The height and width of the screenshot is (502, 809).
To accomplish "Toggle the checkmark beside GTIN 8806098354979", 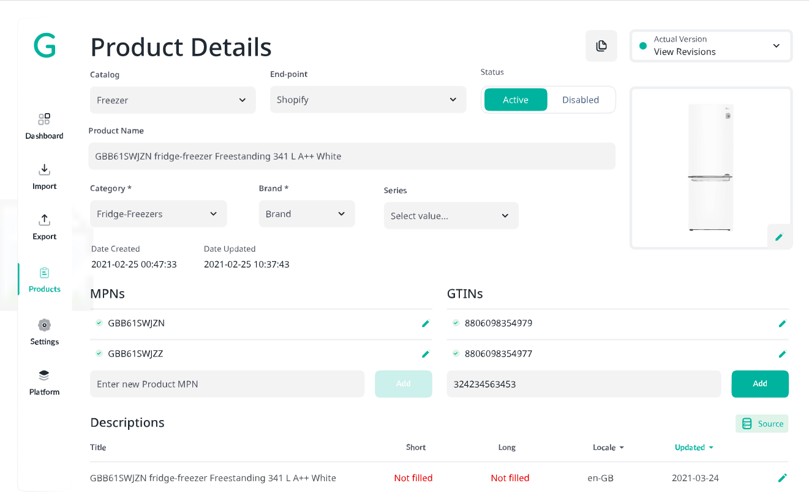I will coord(455,323).
